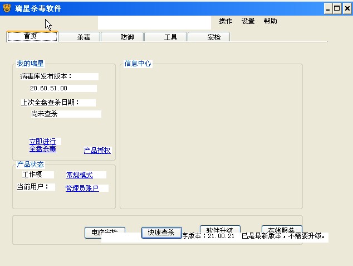Click the 上次全盘查杀日期 label
This screenshot has height=266, width=353.
tap(50, 103)
